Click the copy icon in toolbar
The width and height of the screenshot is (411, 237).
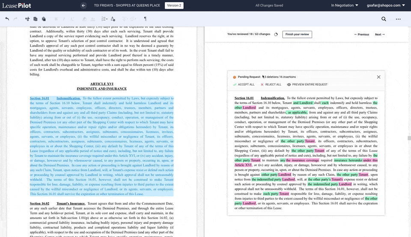pos(35,19)
